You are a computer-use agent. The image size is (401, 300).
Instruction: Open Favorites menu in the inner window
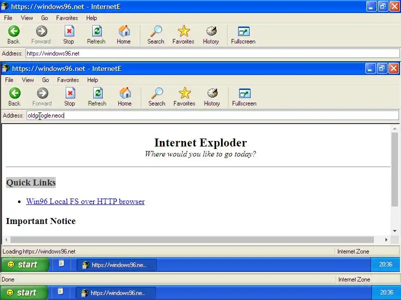68,80
